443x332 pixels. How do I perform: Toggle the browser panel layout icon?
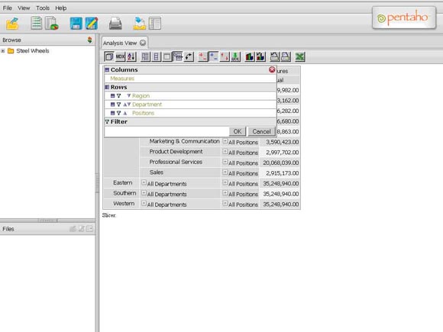pyautogui.click(x=155, y=24)
